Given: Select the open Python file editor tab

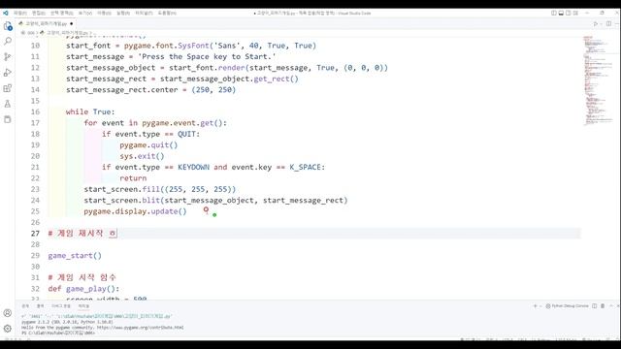Looking at the screenshot, I should (x=46, y=23).
